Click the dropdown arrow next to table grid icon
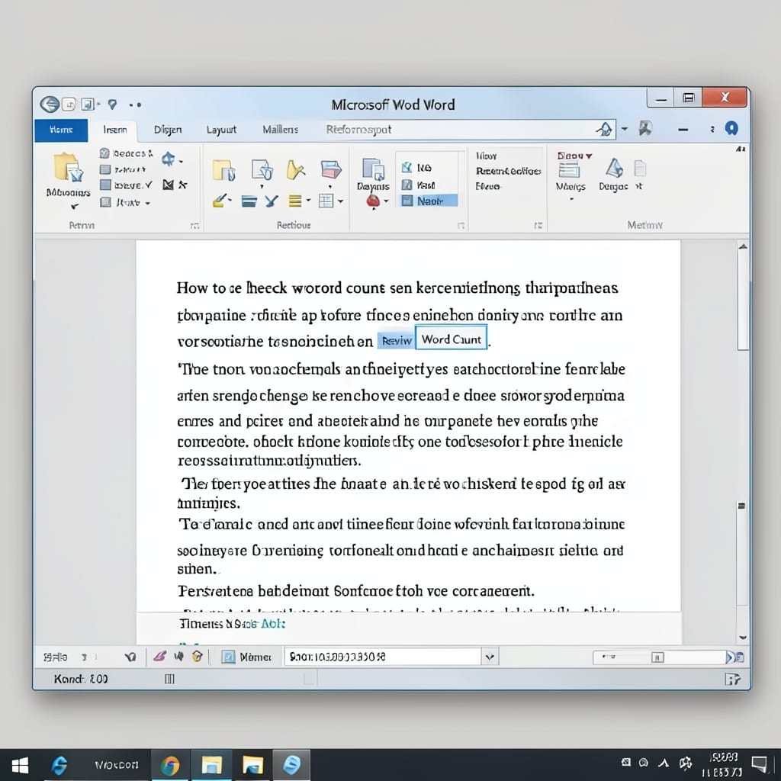Screen dimensions: 781x781 click(x=340, y=201)
